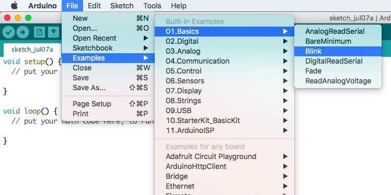Click the yellow minimize window button
Image resolution: width=391 pixels, height=195 pixels.
18,18
